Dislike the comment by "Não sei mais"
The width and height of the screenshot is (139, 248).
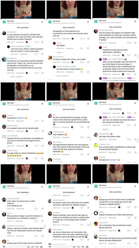tap(88, 154)
